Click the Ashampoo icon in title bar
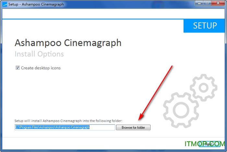The width and height of the screenshot is (227, 152). point(5,4)
